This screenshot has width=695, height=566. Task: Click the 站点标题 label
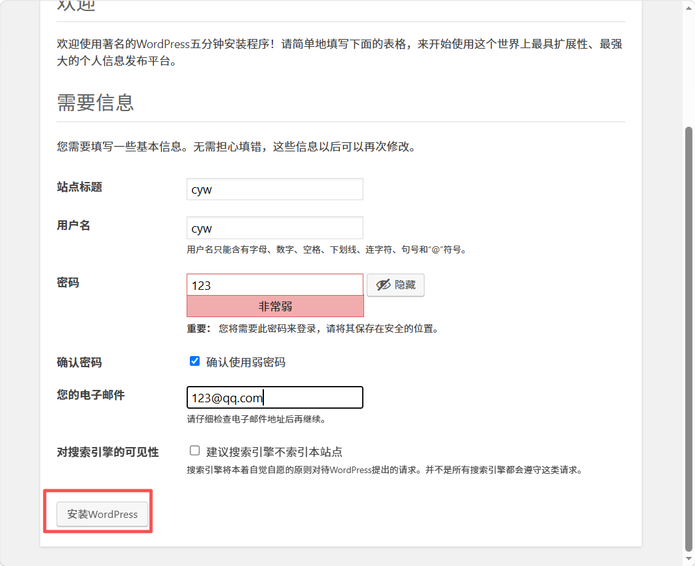click(80, 187)
